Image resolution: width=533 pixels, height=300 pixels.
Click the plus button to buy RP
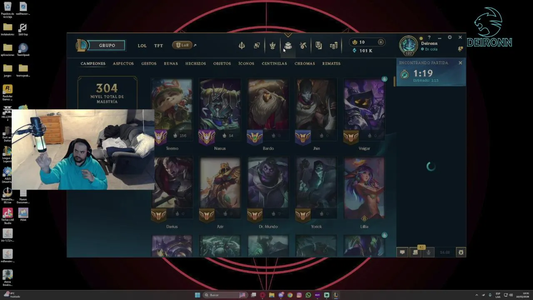pyautogui.click(x=381, y=42)
